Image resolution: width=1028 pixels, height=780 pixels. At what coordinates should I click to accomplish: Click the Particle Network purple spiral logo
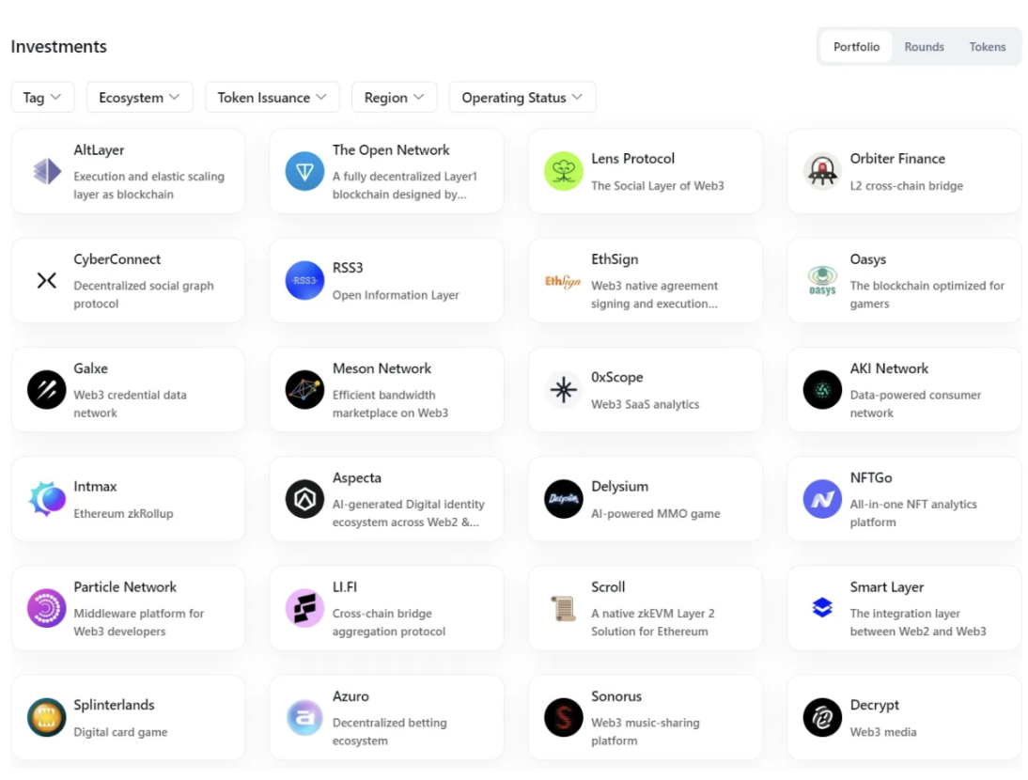tap(47, 608)
